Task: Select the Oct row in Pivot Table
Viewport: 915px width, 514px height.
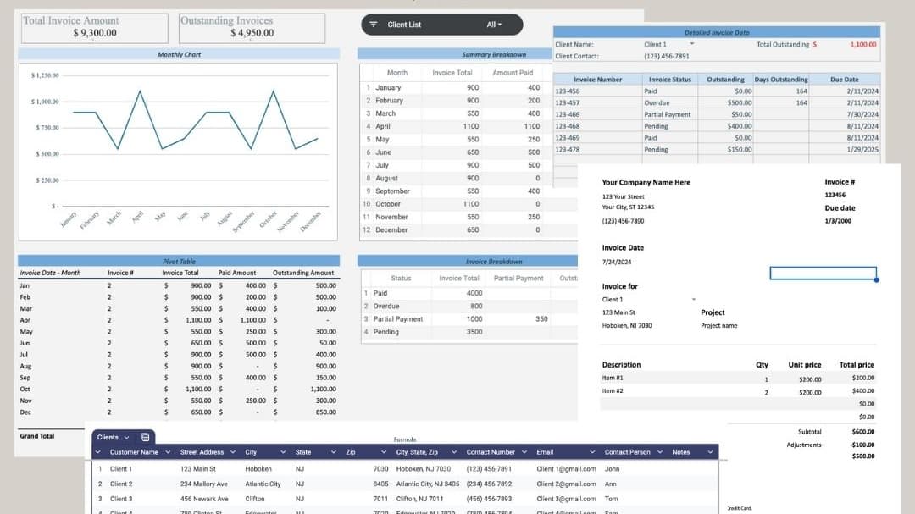Action: tap(179, 390)
